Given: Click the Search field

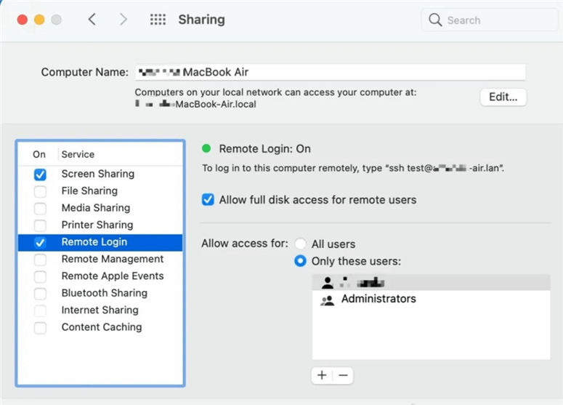Looking at the screenshot, I should coord(490,20).
